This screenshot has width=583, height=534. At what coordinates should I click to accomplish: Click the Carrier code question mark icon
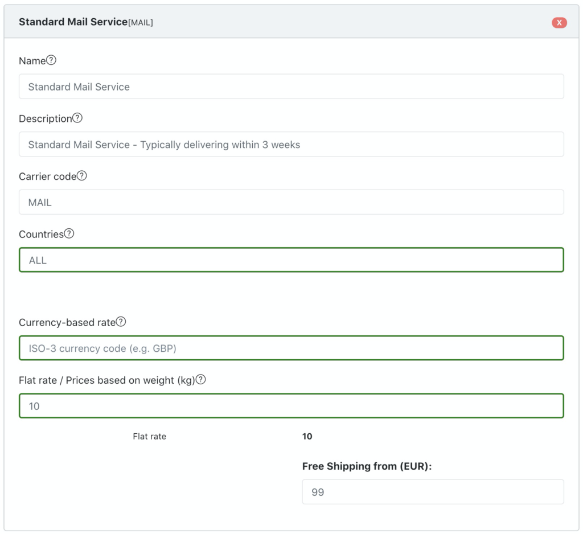pos(82,176)
